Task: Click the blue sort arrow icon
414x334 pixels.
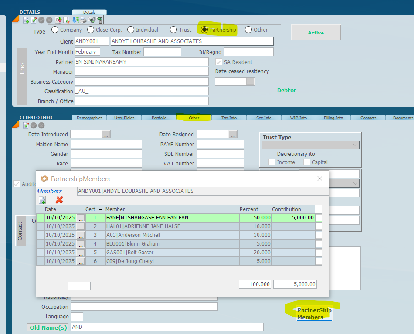Action: pos(76,20)
